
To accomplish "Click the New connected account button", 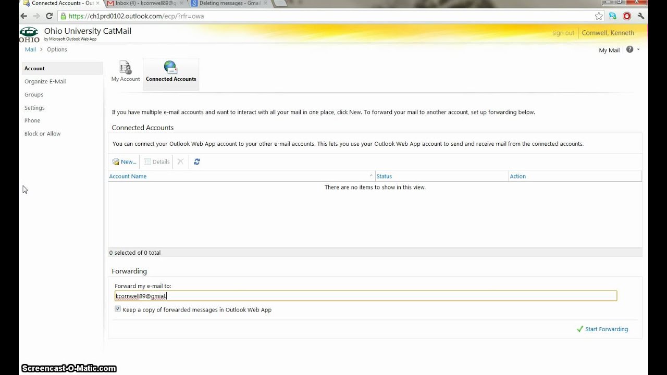I will coord(124,161).
